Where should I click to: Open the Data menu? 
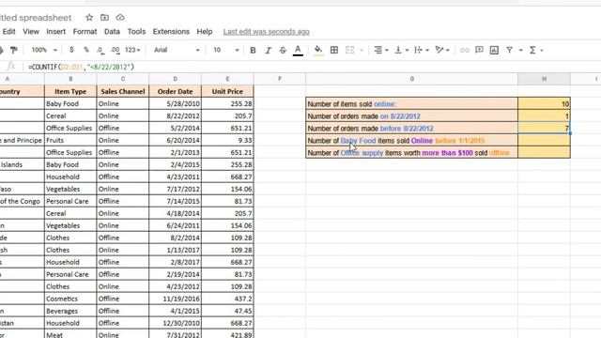[112, 32]
